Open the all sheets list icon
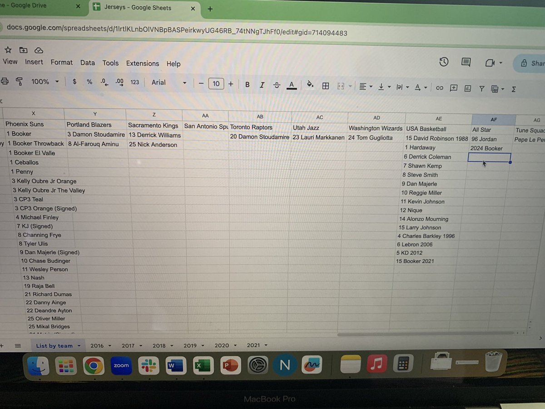The width and height of the screenshot is (545, 409). click(18, 346)
